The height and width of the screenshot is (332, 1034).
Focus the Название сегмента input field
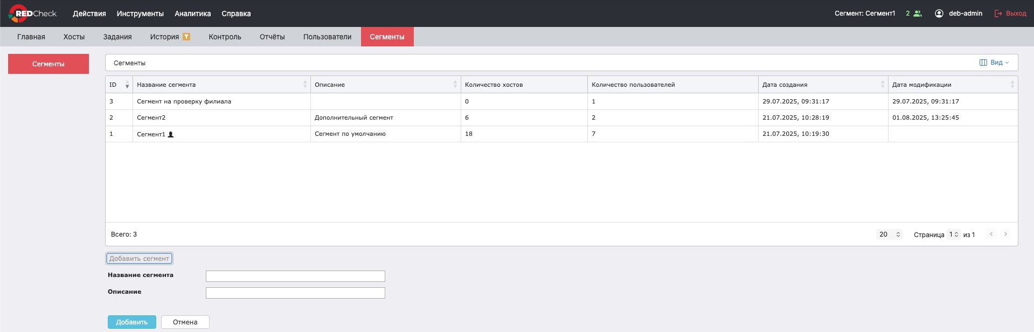tap(295, 276)
